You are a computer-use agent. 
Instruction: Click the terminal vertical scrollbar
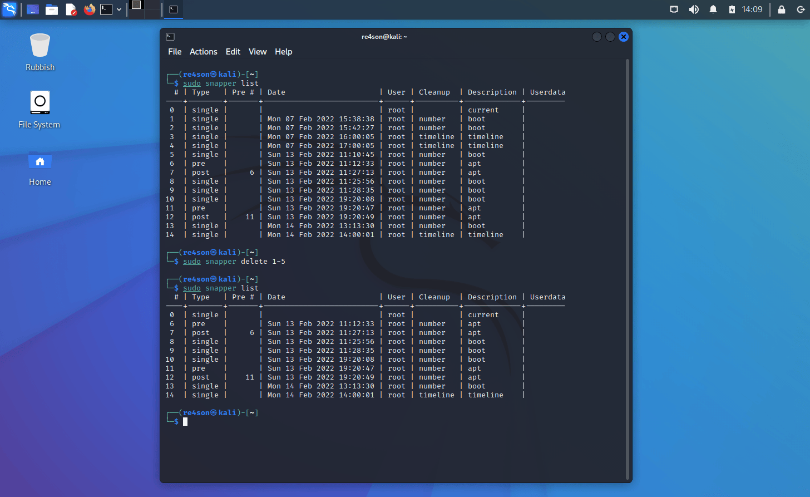click(628, 267)
